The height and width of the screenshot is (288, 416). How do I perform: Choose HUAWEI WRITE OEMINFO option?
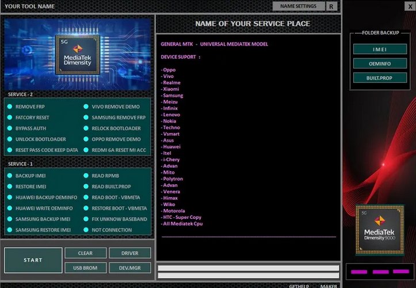(40, 209)
